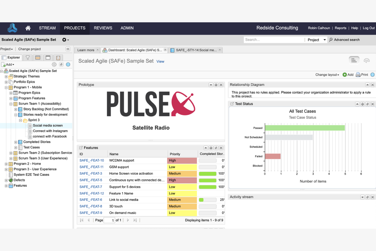Go to the Home icon in the navigation bar

28,28
